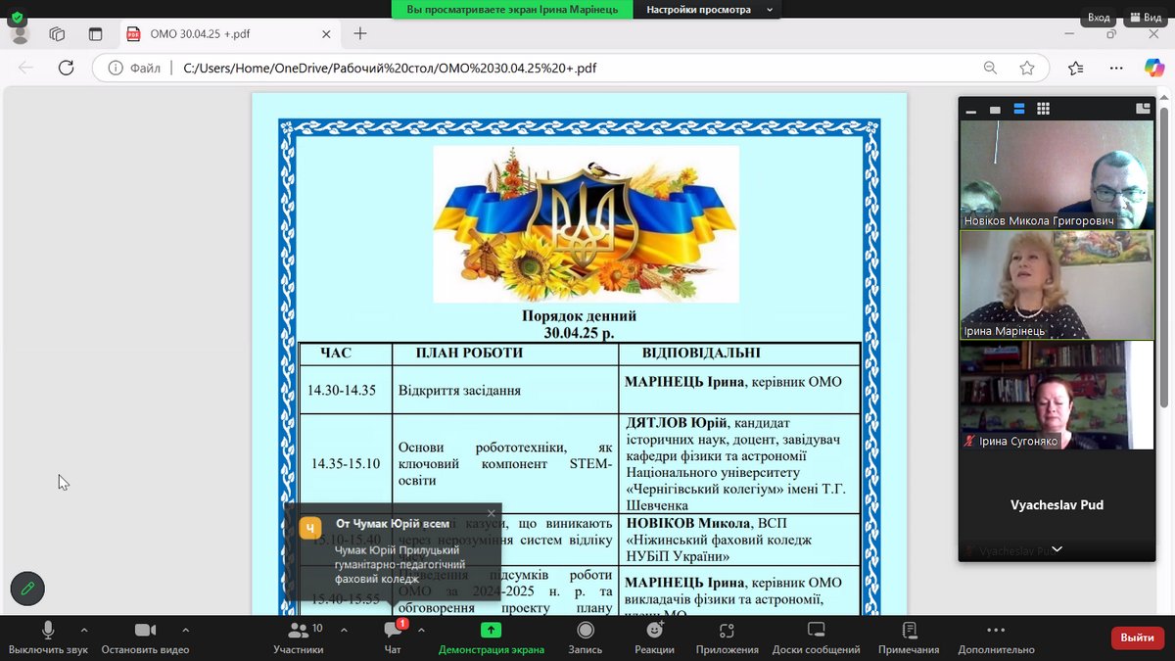Open the Copilot icon in Edge
Image resolution: width=1175 pixels, height=661 pixels.
[1154, 68]
